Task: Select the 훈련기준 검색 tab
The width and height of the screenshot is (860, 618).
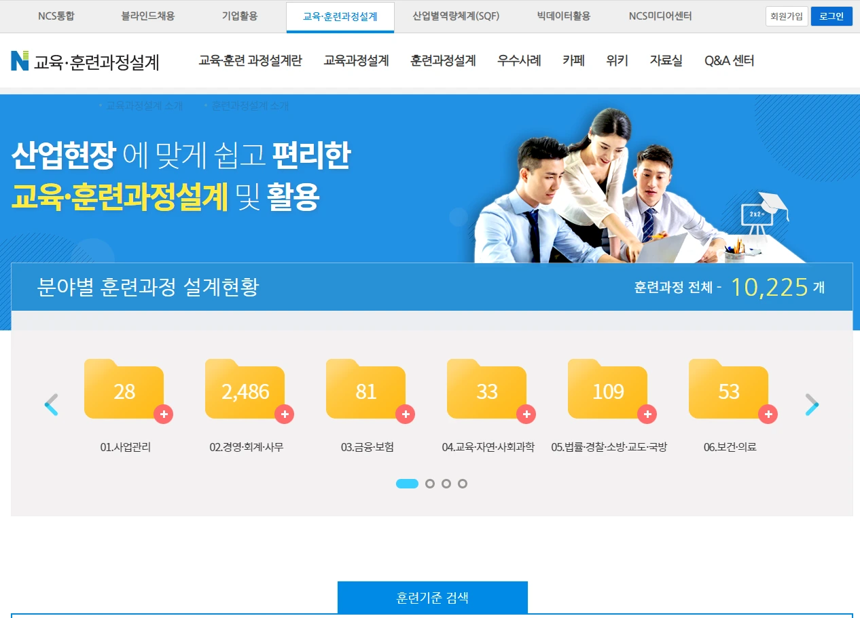Action: [x=433, y=598]
